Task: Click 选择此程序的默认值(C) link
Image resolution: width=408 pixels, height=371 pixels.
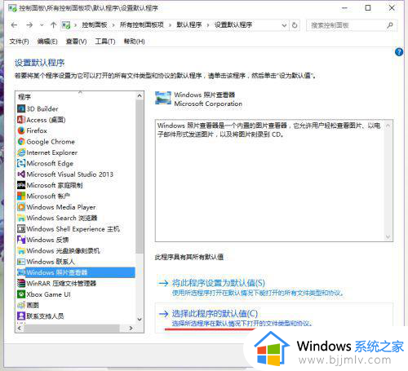Action: tap(215, 314)
